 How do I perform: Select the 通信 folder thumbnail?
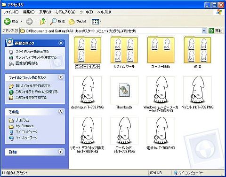click(197, 50)
